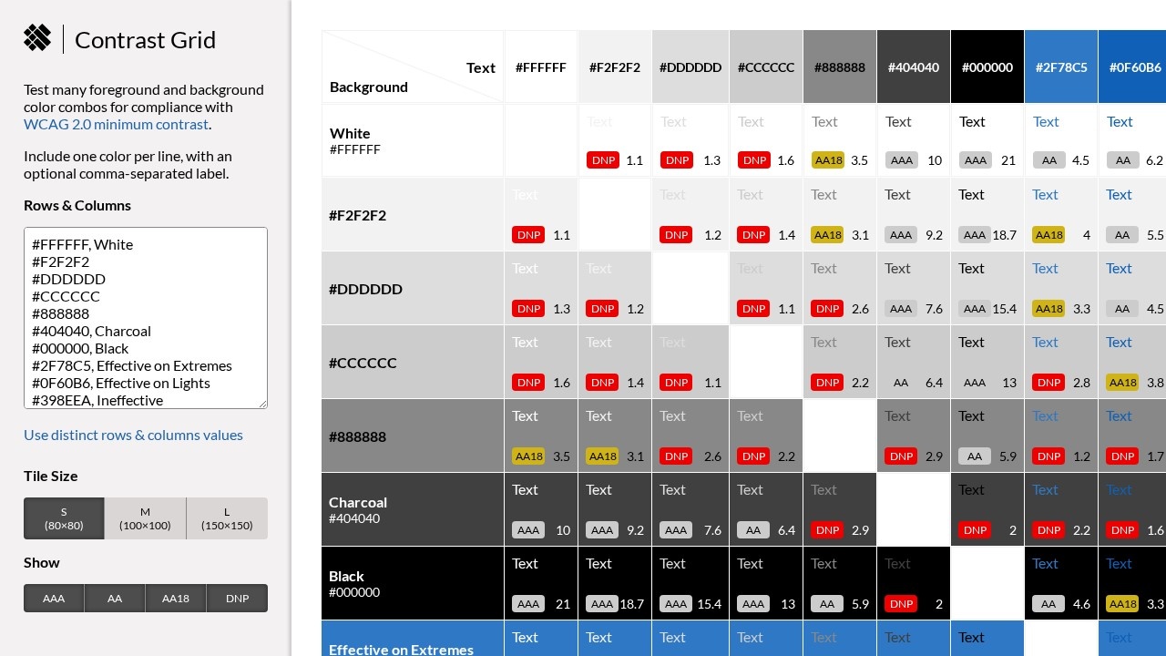Click the #000000 column header

click(987, 67)
